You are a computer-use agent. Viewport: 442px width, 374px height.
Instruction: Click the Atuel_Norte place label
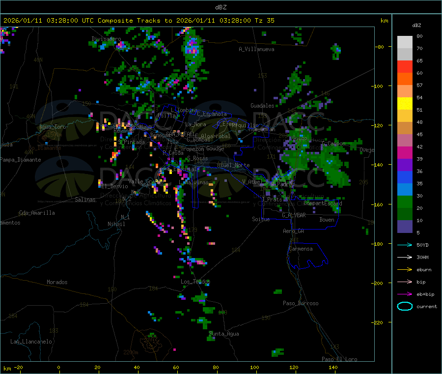[x=233, y=165]
